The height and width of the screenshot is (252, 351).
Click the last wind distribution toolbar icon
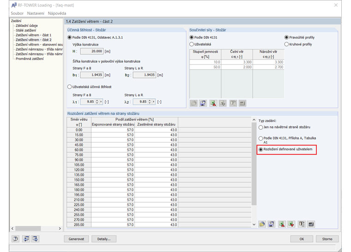(x=311, y=224)
